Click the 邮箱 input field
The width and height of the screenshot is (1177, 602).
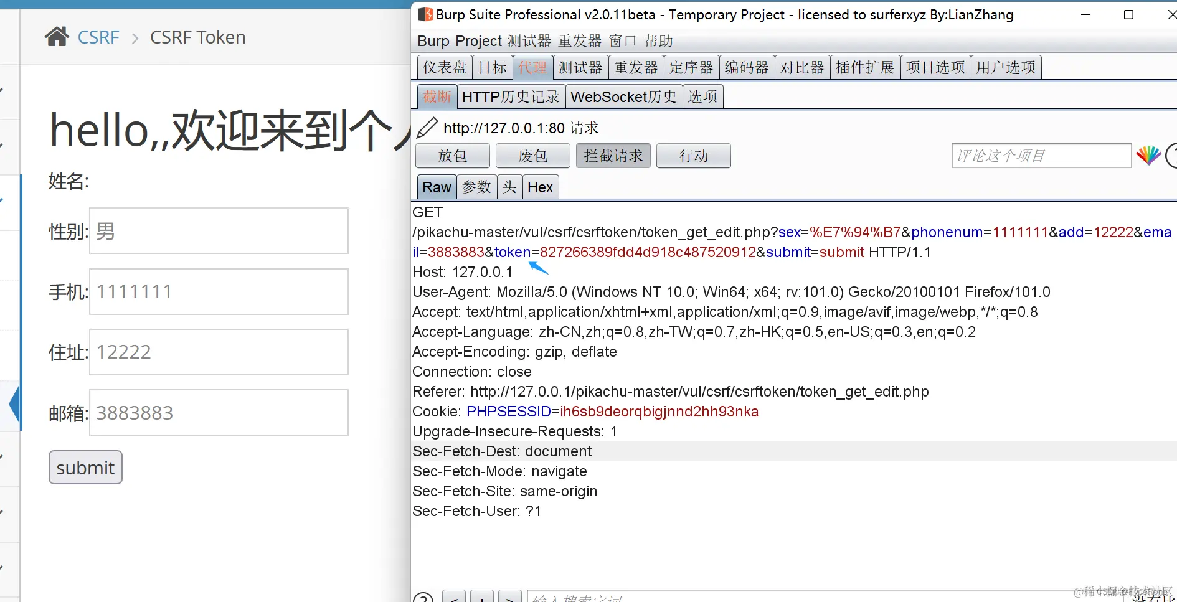(219, 413)
